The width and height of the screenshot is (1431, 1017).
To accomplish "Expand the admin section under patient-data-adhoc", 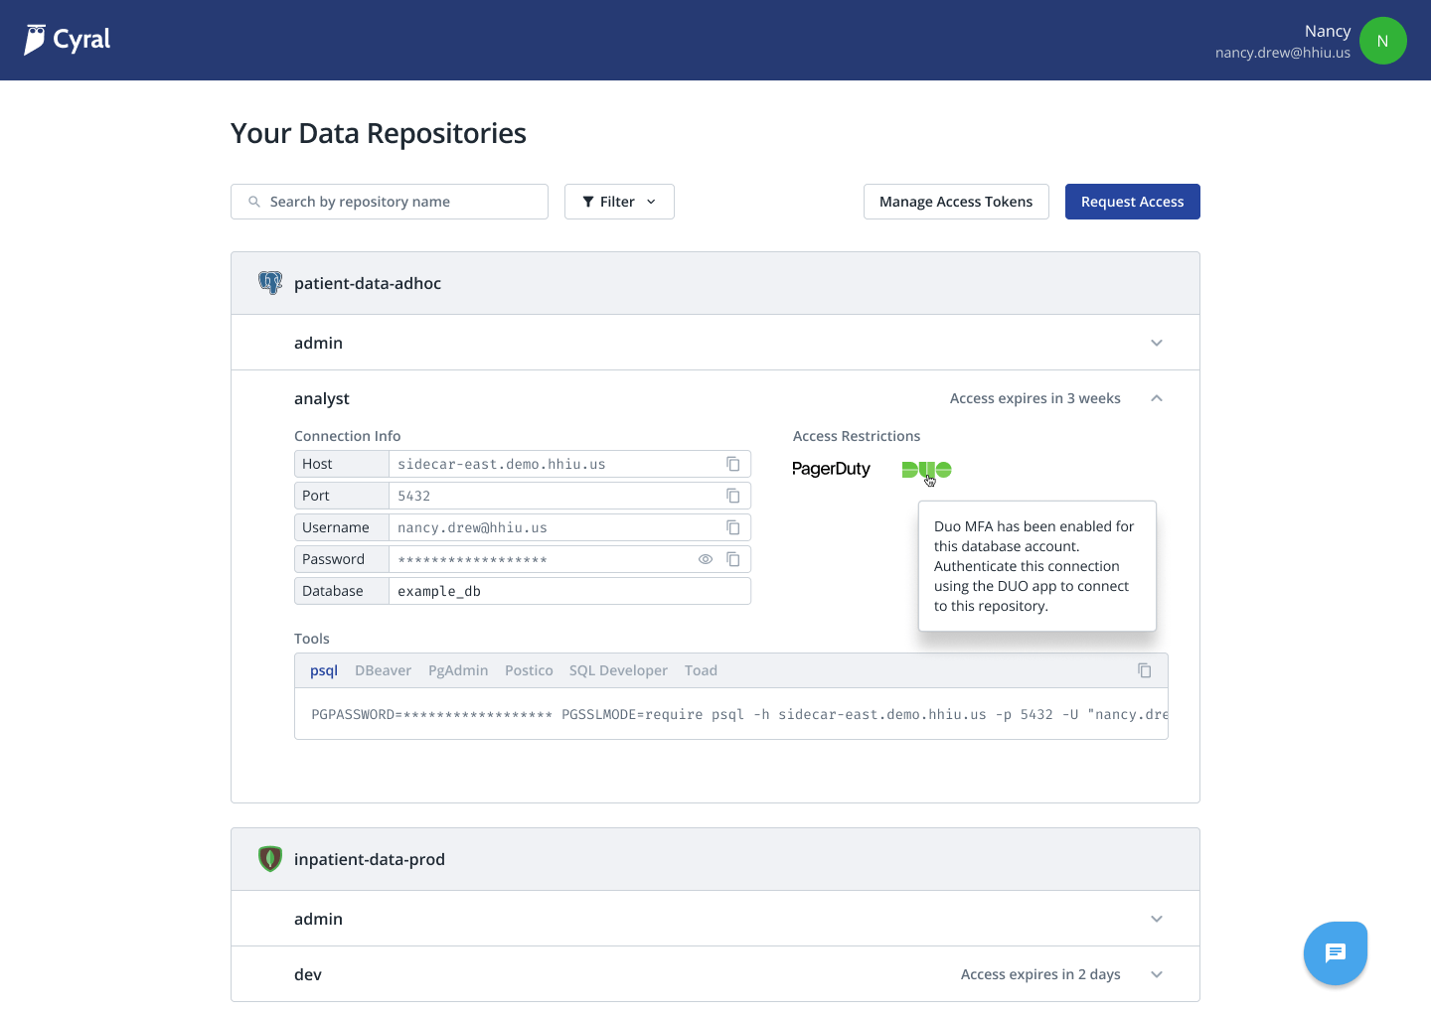I will coord(1156,342).
